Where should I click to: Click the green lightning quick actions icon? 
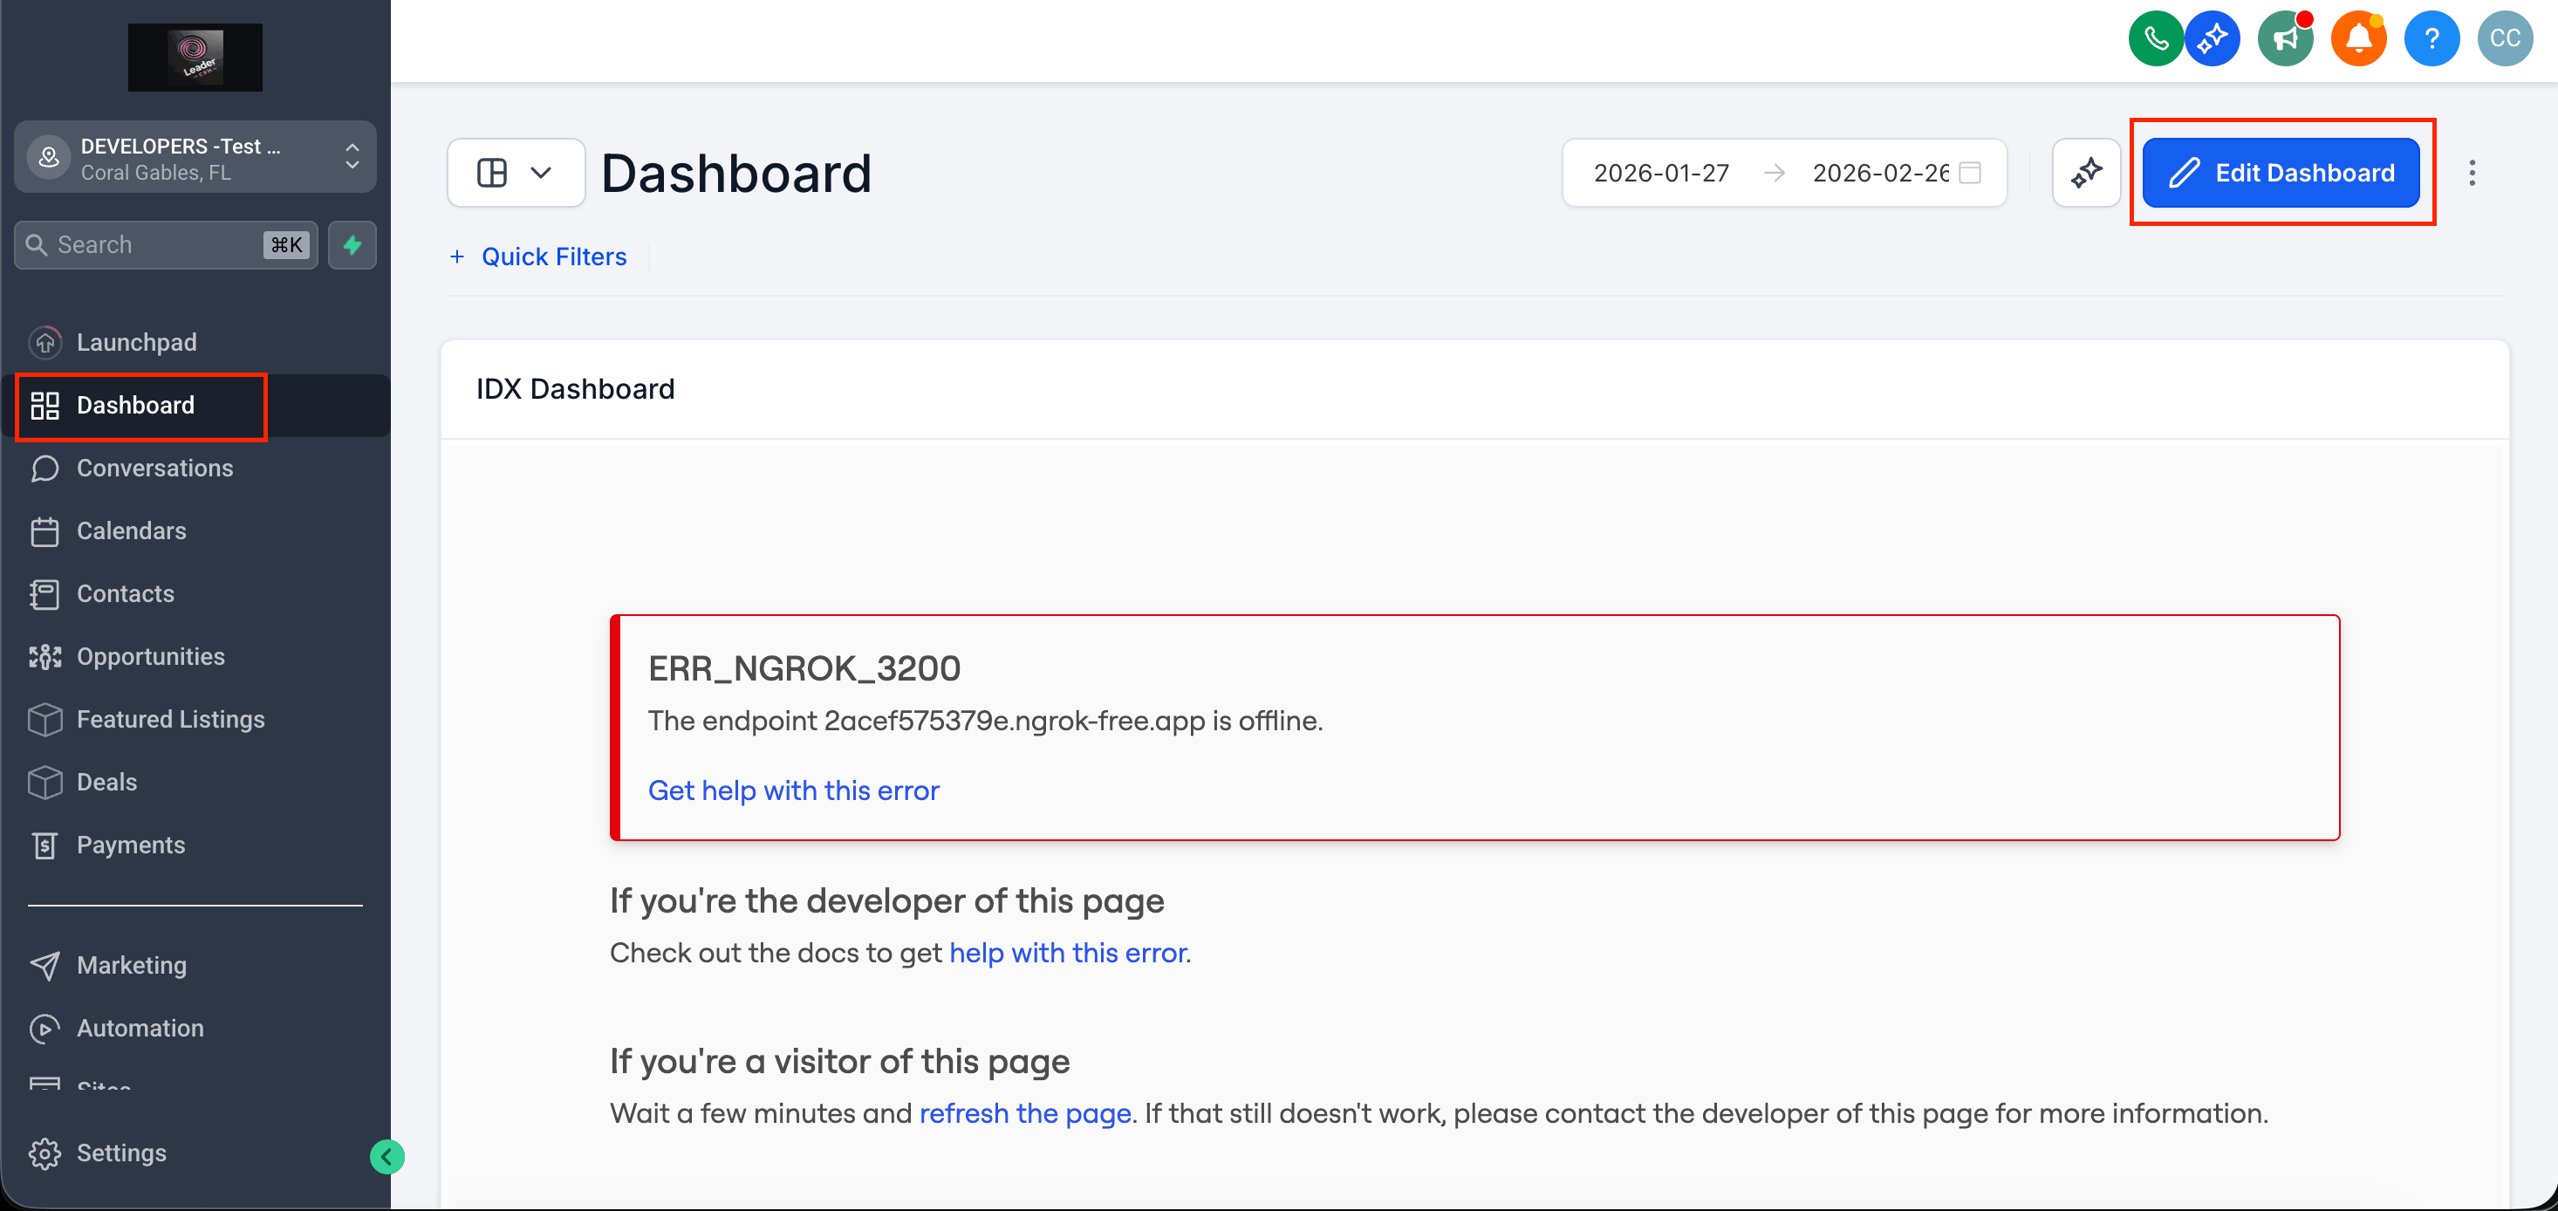point(352,244)
